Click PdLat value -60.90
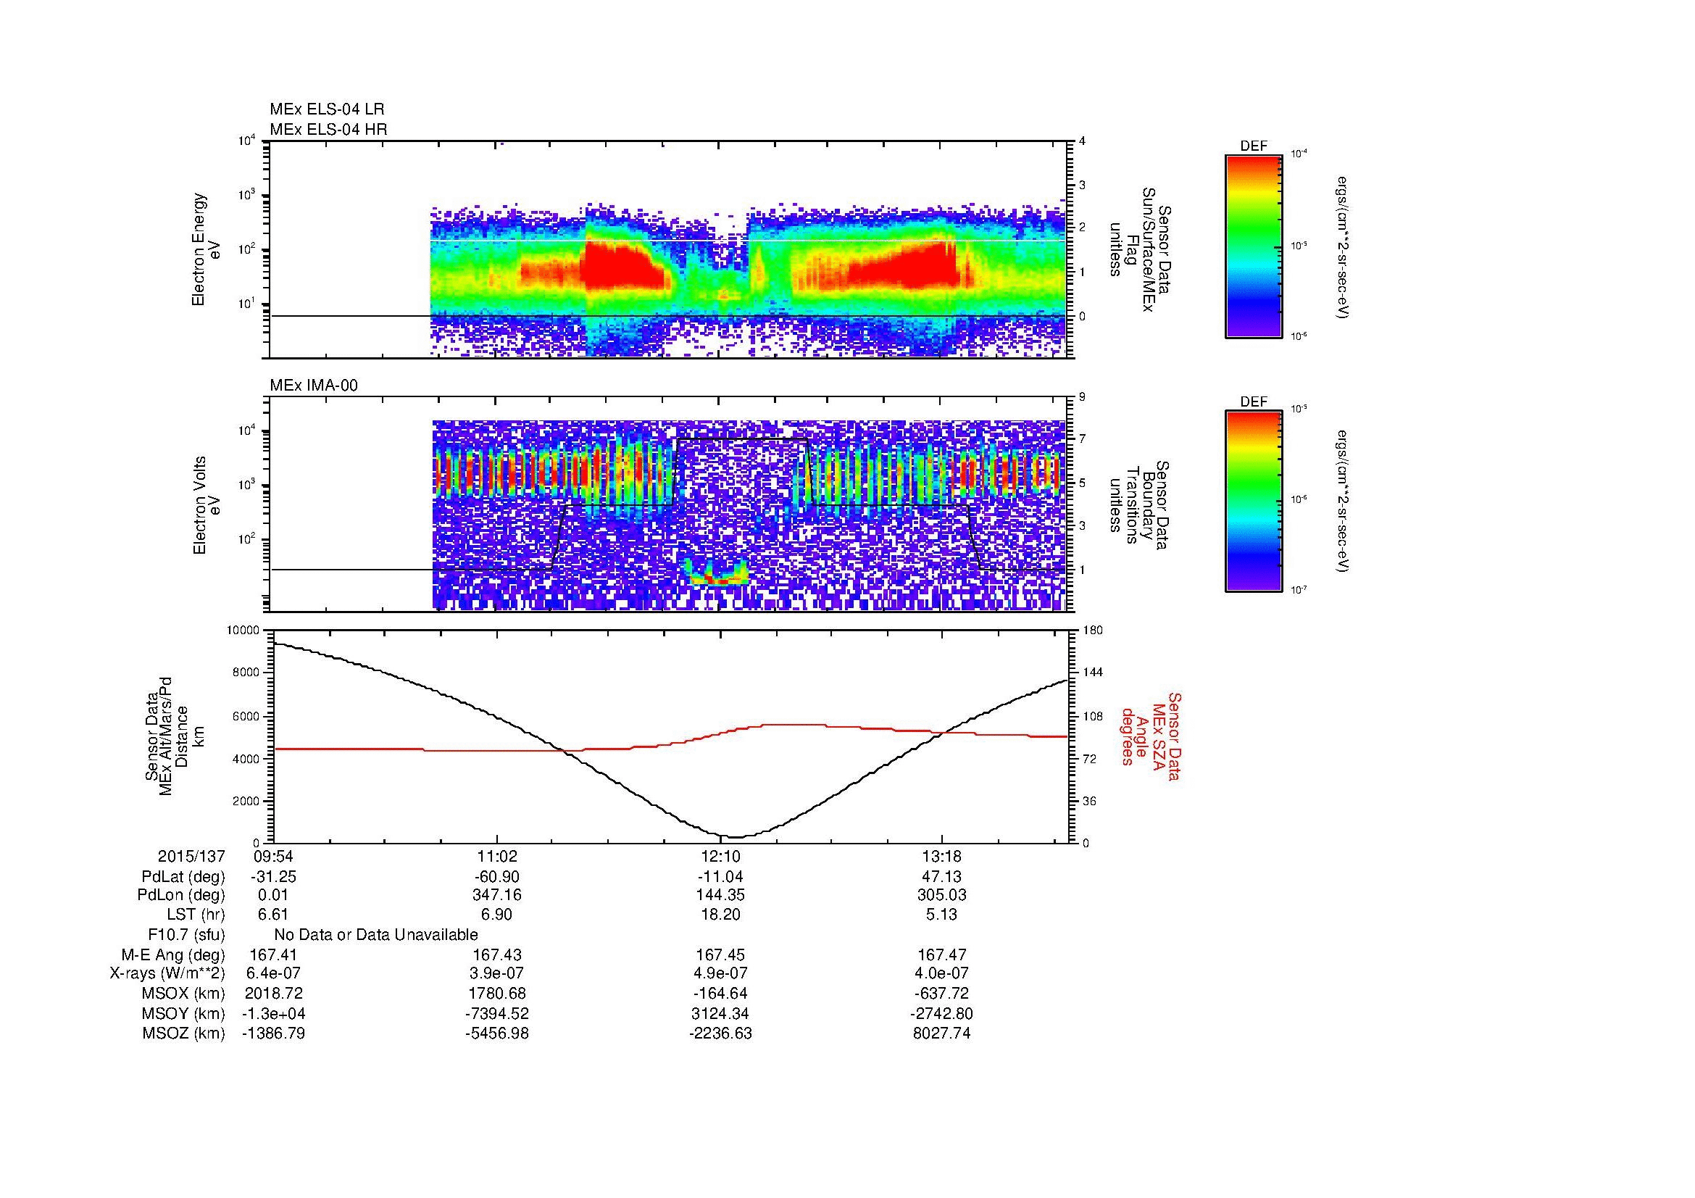1695x1198 pixels. pyautogui.click(x=497, y=877)
